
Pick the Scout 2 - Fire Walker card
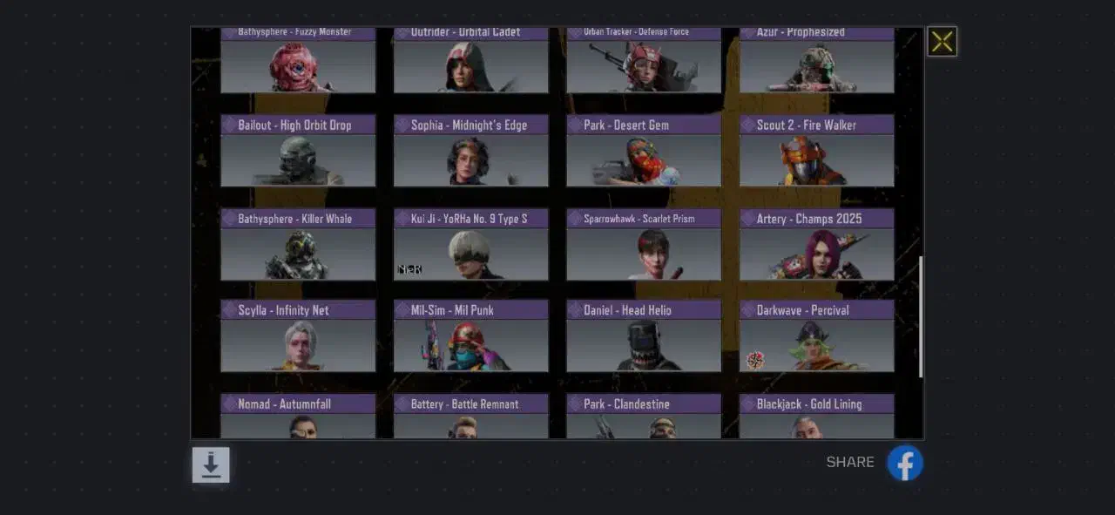817,151
